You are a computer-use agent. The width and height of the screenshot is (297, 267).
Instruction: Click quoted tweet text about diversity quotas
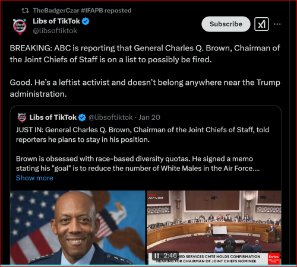138,164
